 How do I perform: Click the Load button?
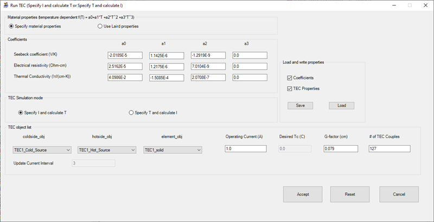[x=341, y=106]
